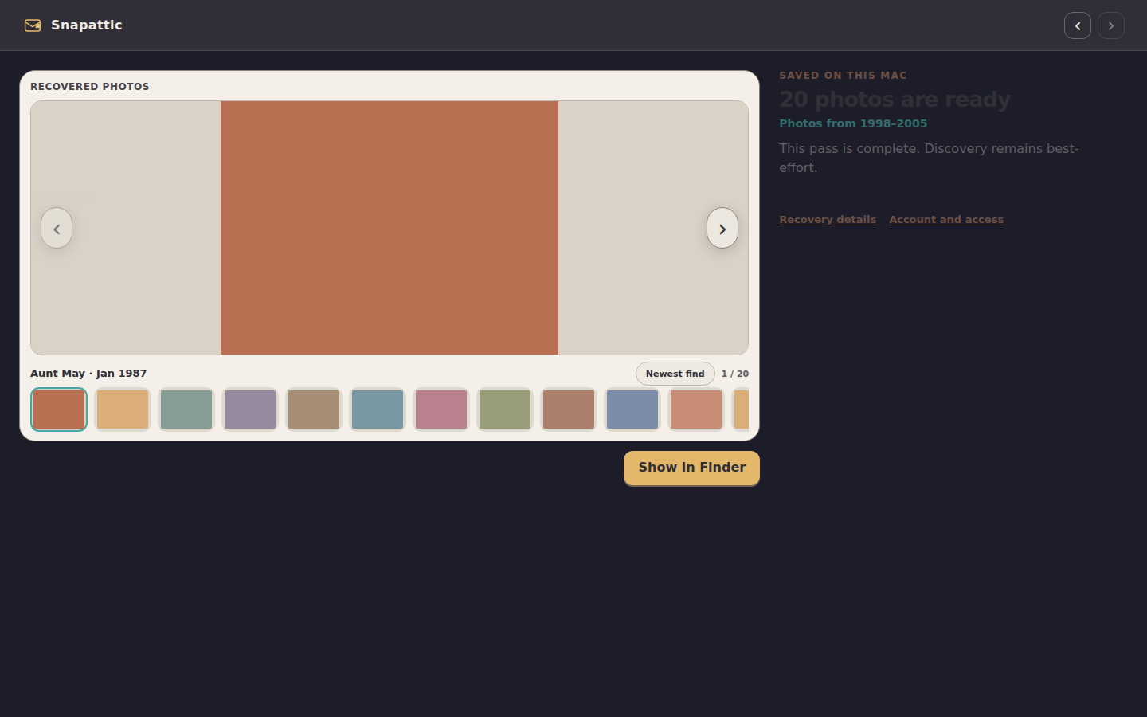This screenshot has width=1147, height=717.
Task: Select the slate blue tenth thumbnail
Action: 632,409
